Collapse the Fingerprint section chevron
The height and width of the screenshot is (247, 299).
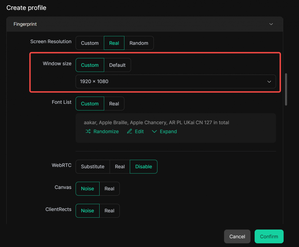pyautogui.click(x=271, y=24)
